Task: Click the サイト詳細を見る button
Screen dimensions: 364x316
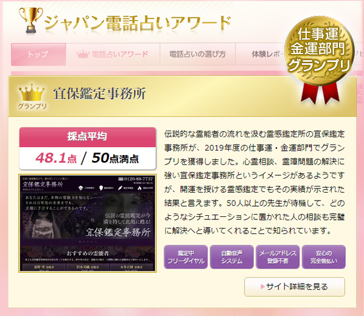Action: click(295, 287)
